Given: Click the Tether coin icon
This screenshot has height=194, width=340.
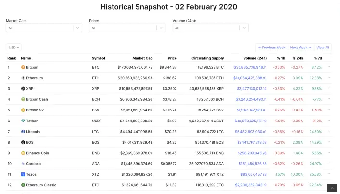Looking at the screenshot, I should tap(23, 121).
